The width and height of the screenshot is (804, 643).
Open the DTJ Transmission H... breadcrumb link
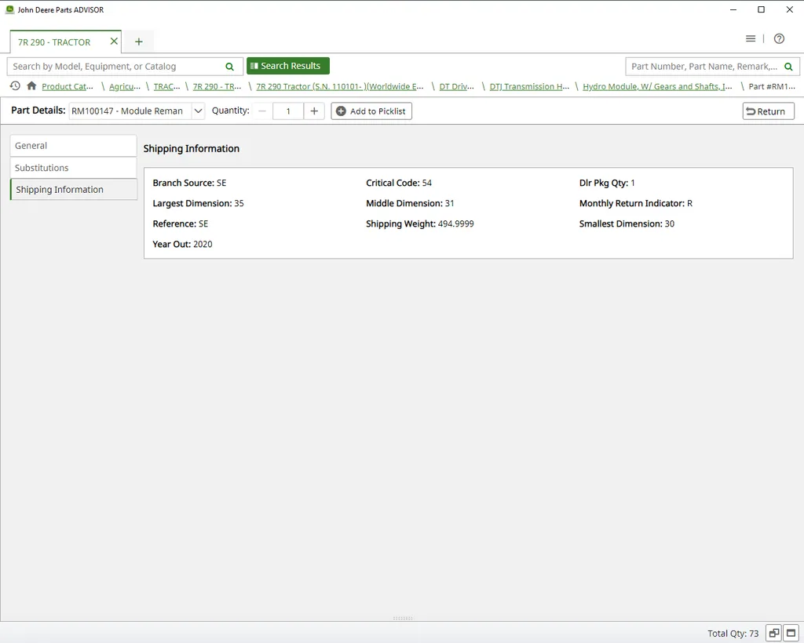(x=529, y=86)
